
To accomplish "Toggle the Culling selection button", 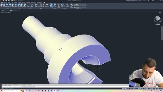I will pos(51,5).
